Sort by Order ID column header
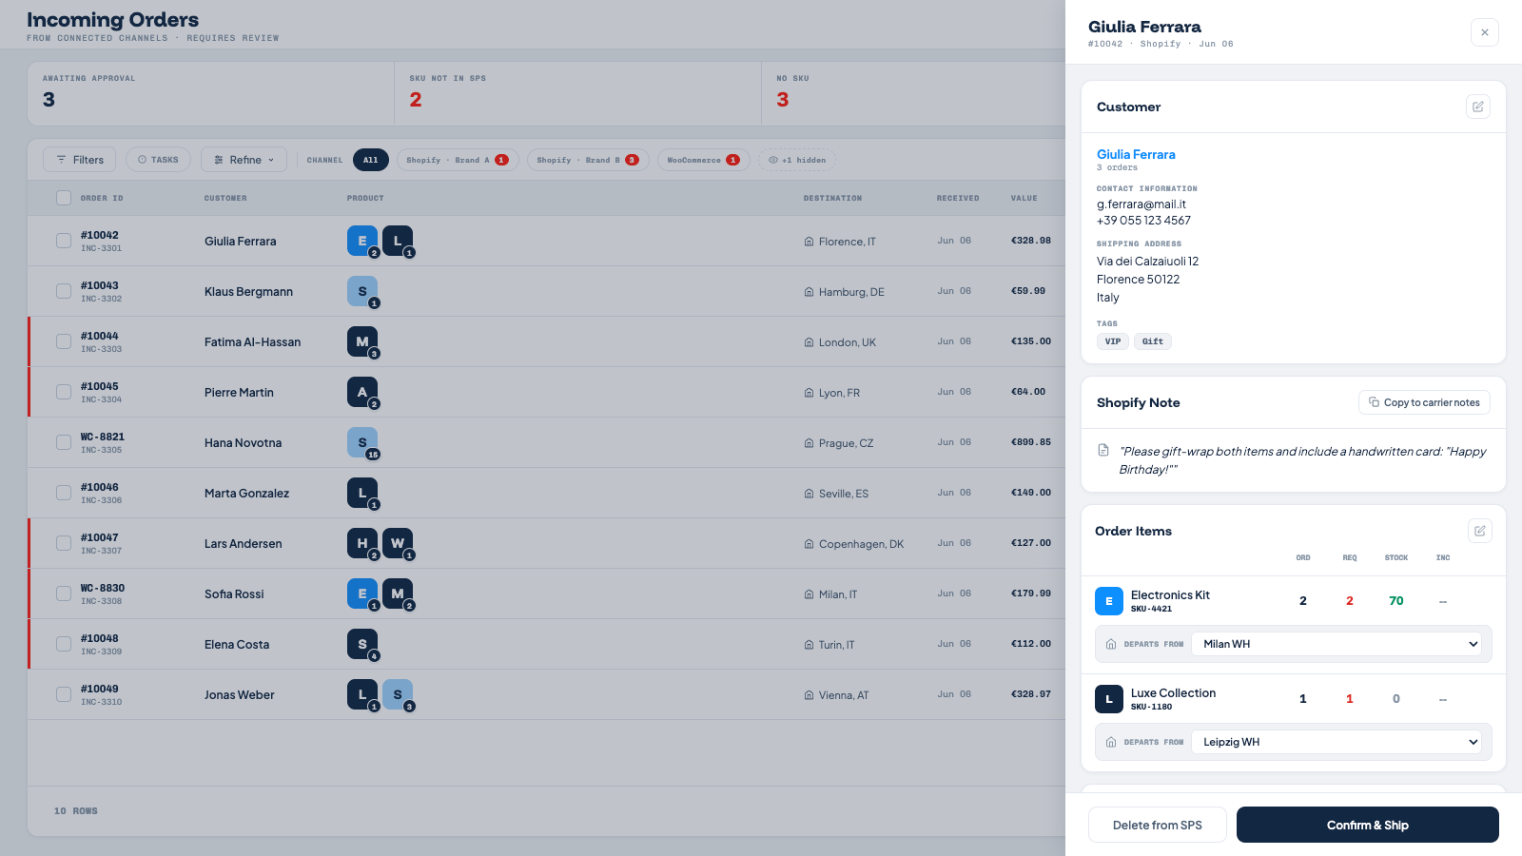This screenshot has height=856, width=1522. click(102, 198)
